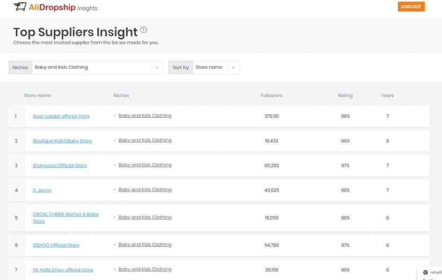
Task: Click the Years column header
Action: tap(387, 95)
